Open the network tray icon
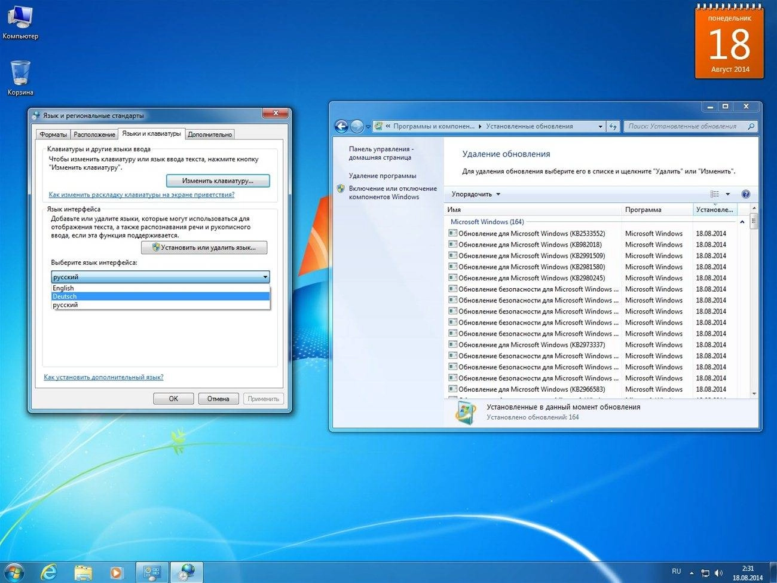 click(x=705, y=573)
